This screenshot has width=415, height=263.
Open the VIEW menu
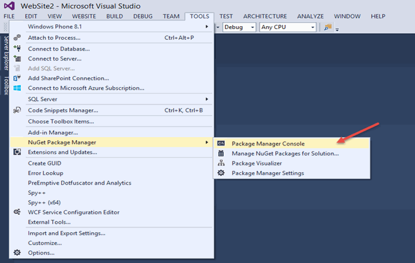coord(55,17)
